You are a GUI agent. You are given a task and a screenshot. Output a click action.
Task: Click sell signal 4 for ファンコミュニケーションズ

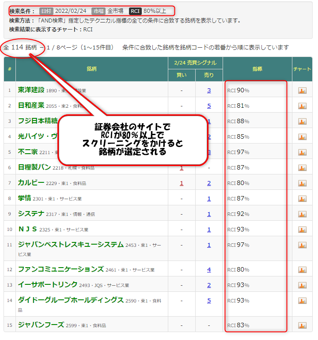tap(209, 270)
